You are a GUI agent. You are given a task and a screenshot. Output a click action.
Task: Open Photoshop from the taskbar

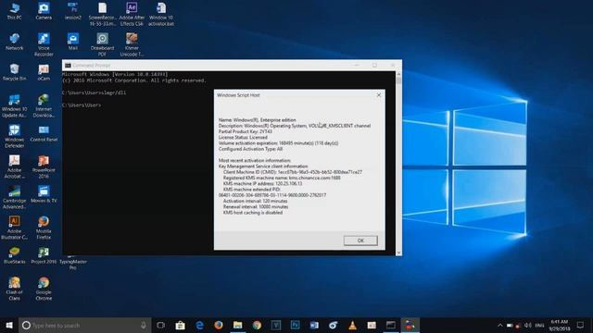tap(295, 325)
